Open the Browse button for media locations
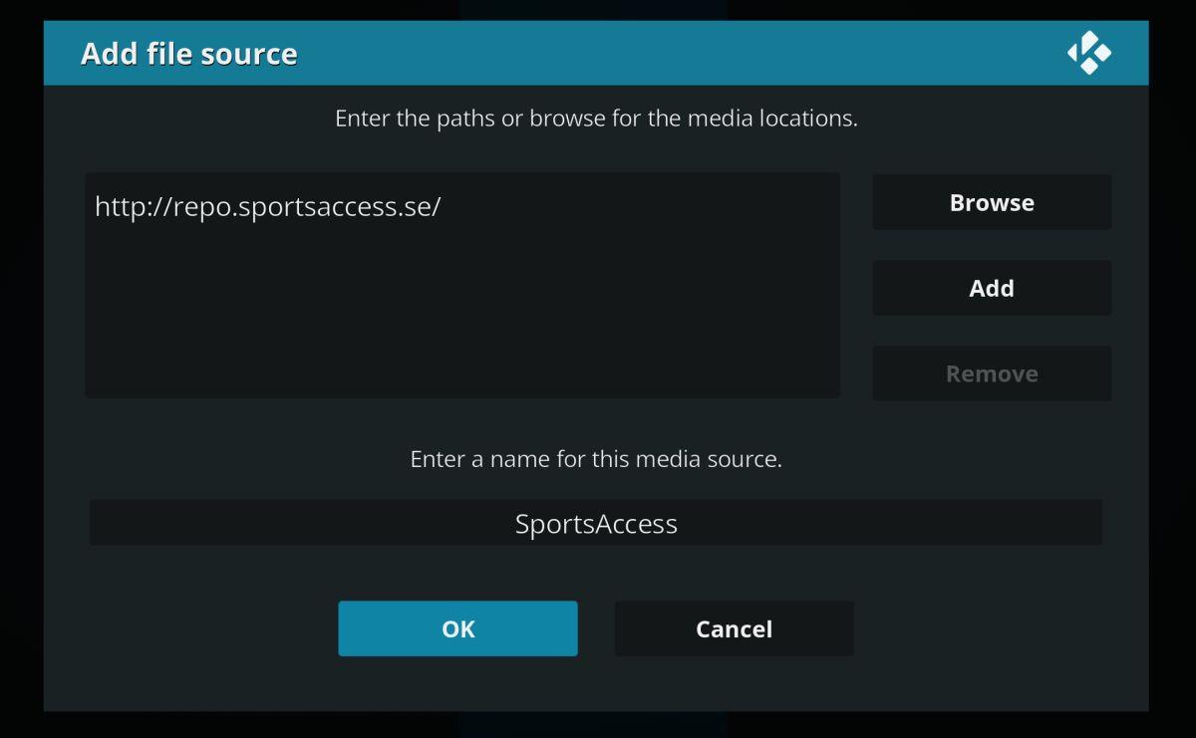1196x738 pixels. [x=992, y=202]
